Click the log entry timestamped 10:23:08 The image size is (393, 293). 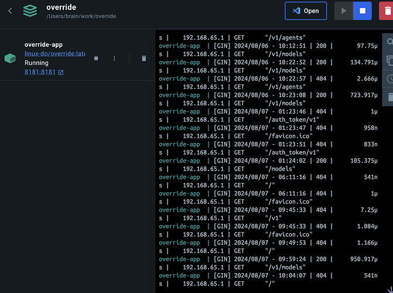tap(268, 95)
